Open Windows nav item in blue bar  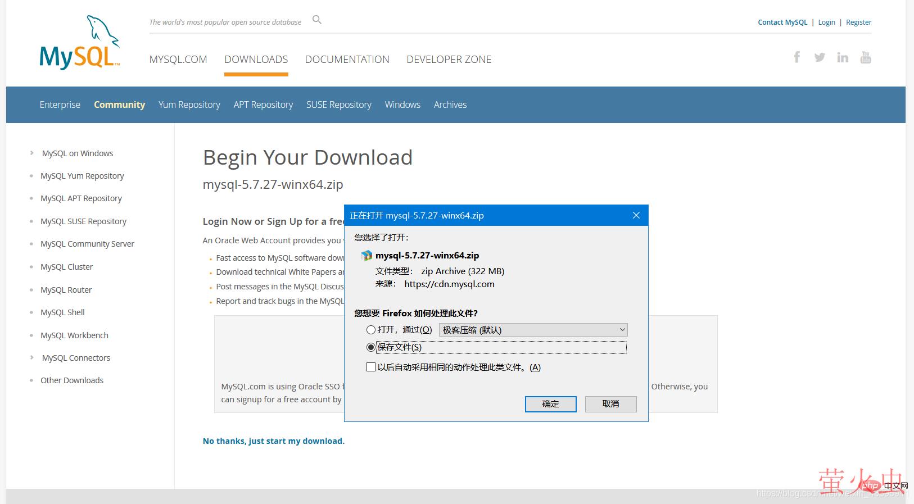402,105
